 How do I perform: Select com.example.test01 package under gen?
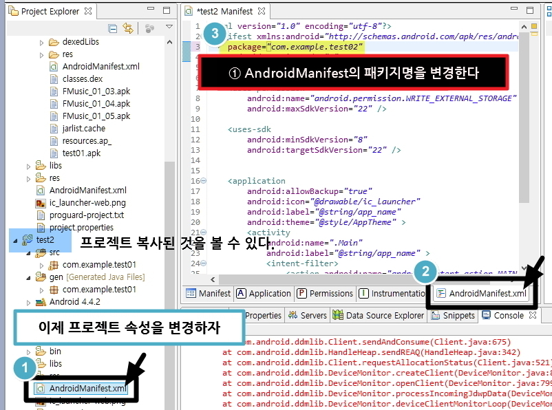[99, 290]
